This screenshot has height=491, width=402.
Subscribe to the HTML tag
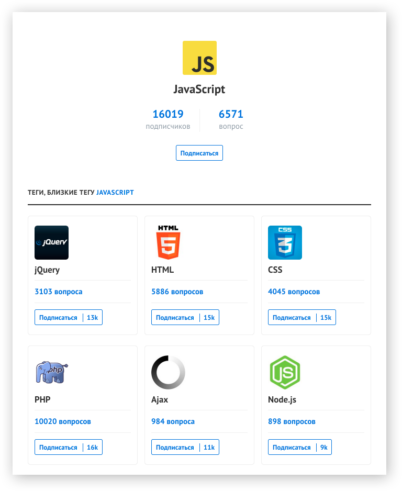point(175,318)
